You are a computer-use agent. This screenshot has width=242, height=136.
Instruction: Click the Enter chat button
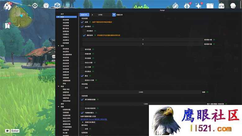pyautogui.click(x=15, y=131)
